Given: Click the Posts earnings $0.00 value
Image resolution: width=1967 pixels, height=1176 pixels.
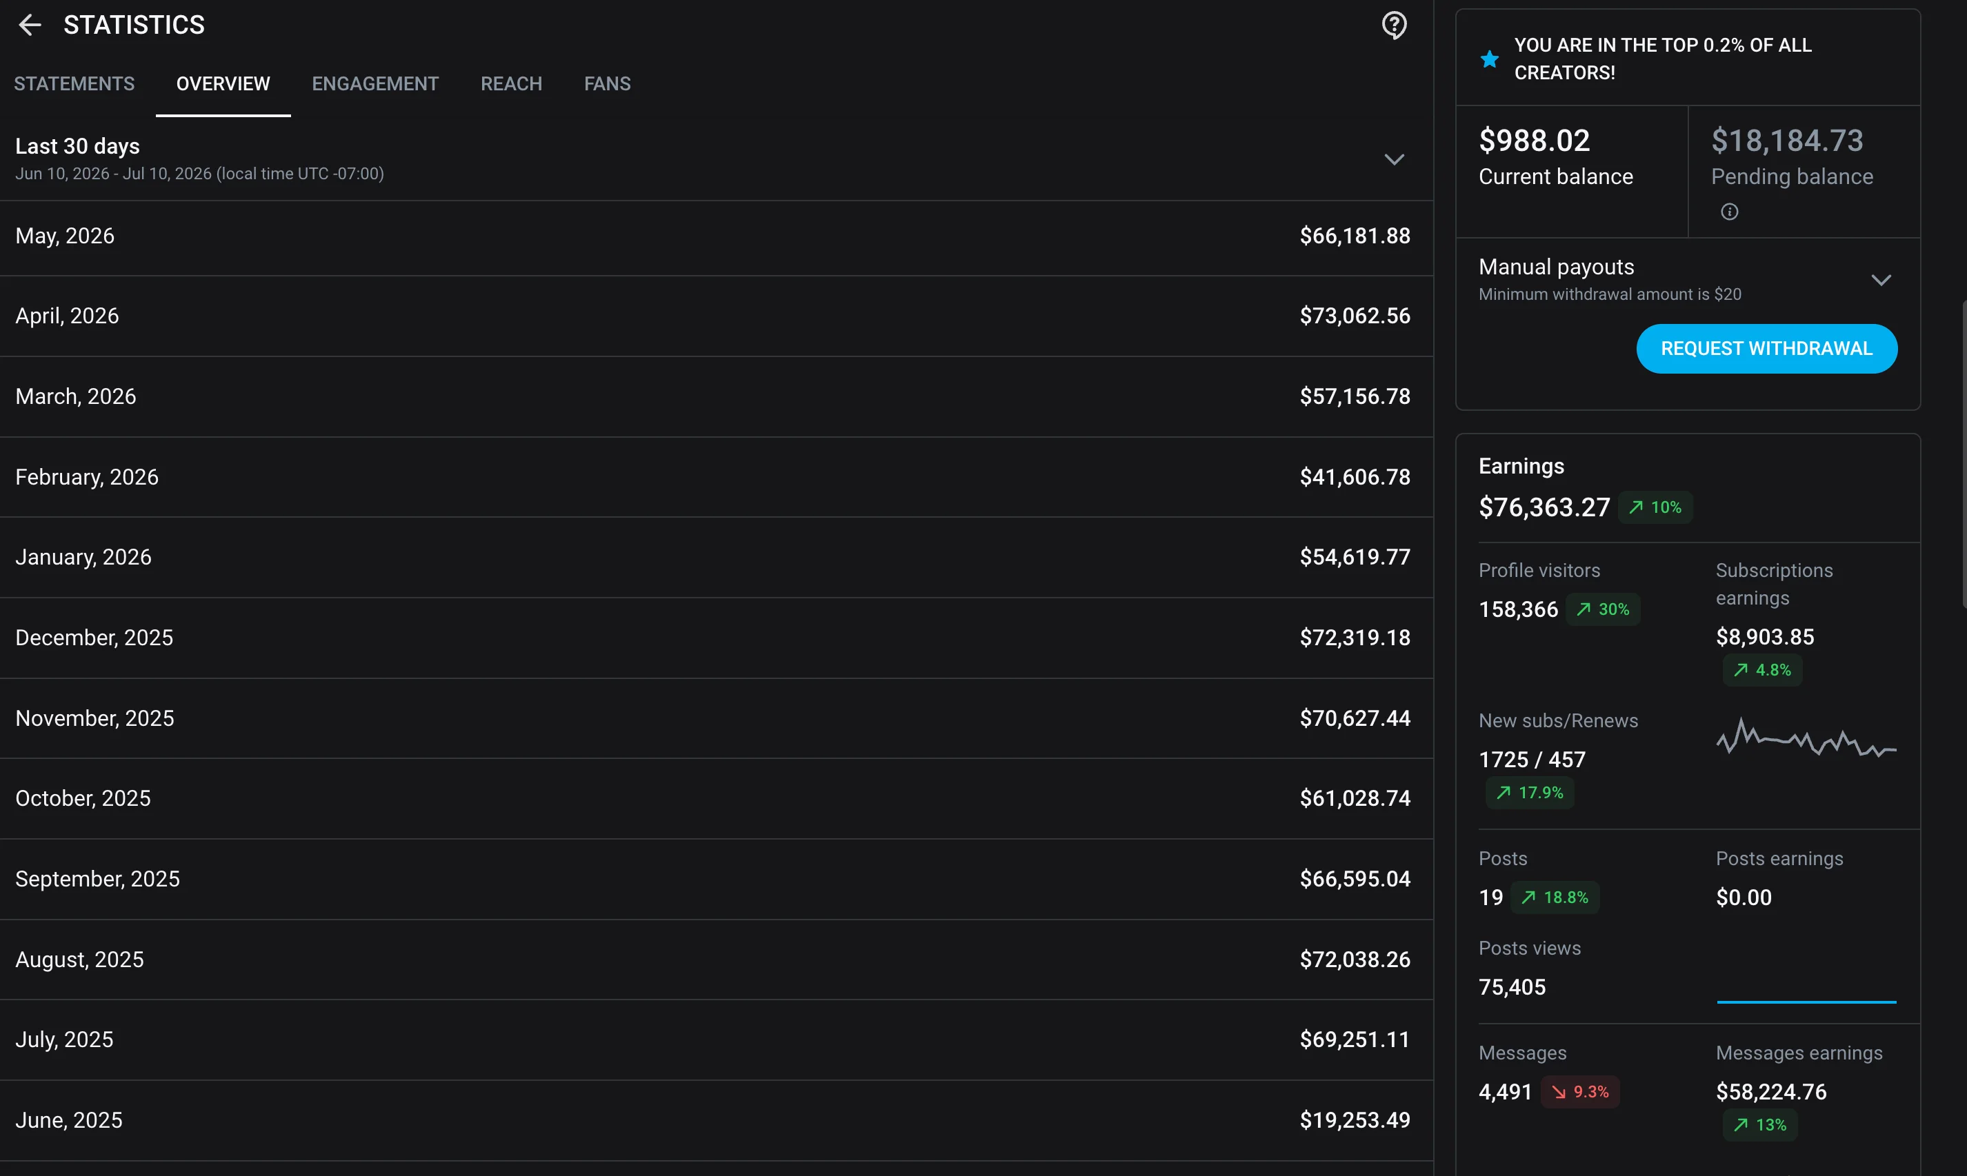Looking at the screenshot, I should (1744, 898).
